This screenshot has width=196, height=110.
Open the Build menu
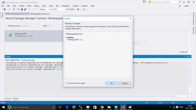click(29, 6)
